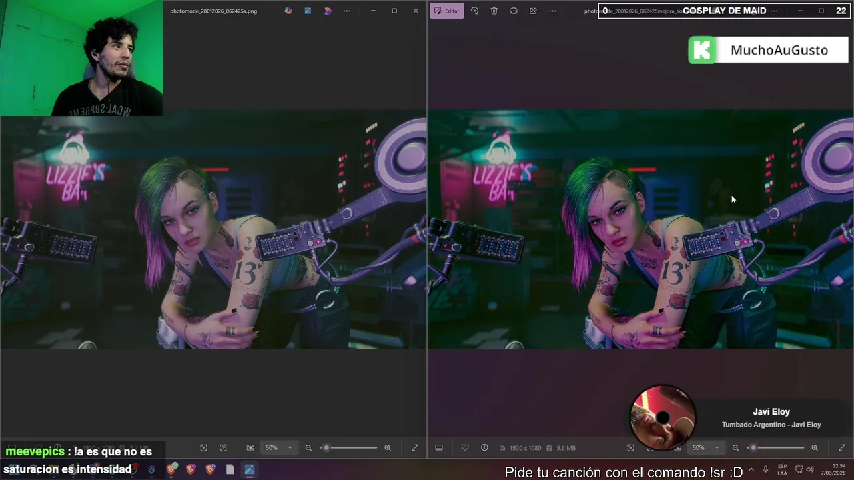Image resolution: width=854 pixels, height=480 pixels.
Task: Click the photomode_28012026_062425a.png file name
Action: click(213, 11)
